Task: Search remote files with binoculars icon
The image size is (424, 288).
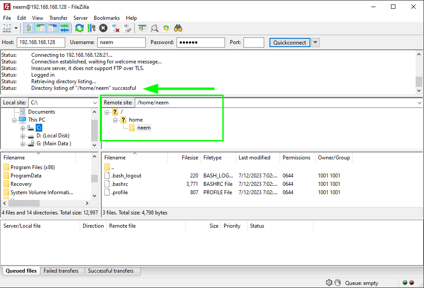Action: (x=178, y=28)
